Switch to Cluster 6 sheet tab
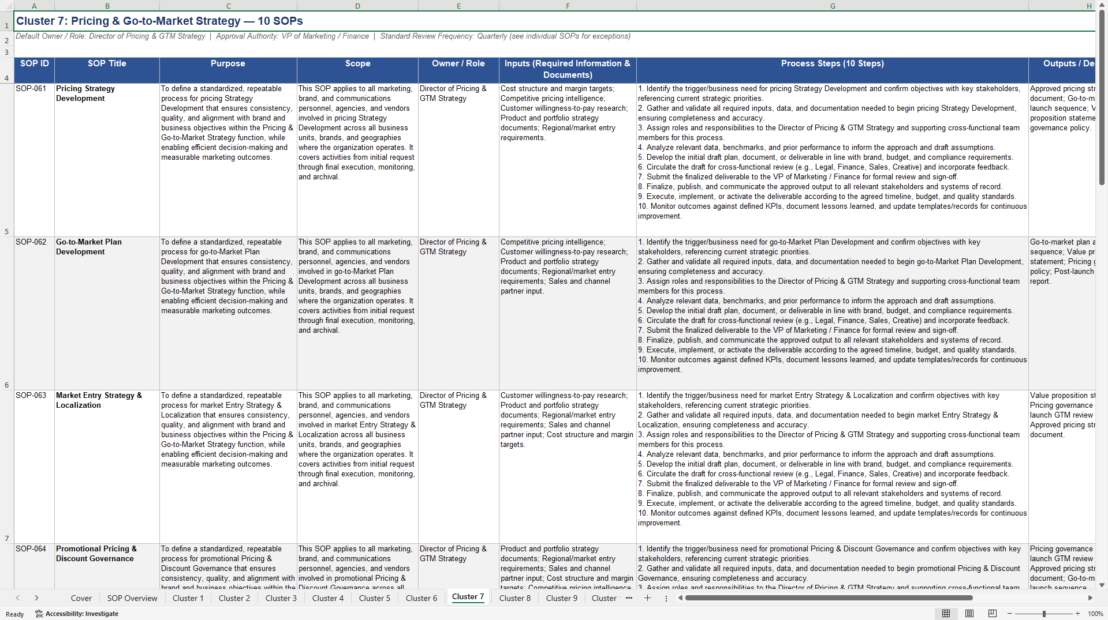 421,598
